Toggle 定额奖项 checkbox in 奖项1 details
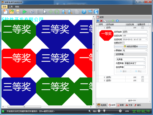 (124, 43)
